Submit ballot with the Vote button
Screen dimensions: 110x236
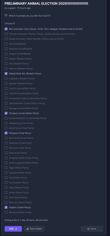pyautogui.click(x=13, y=229)
